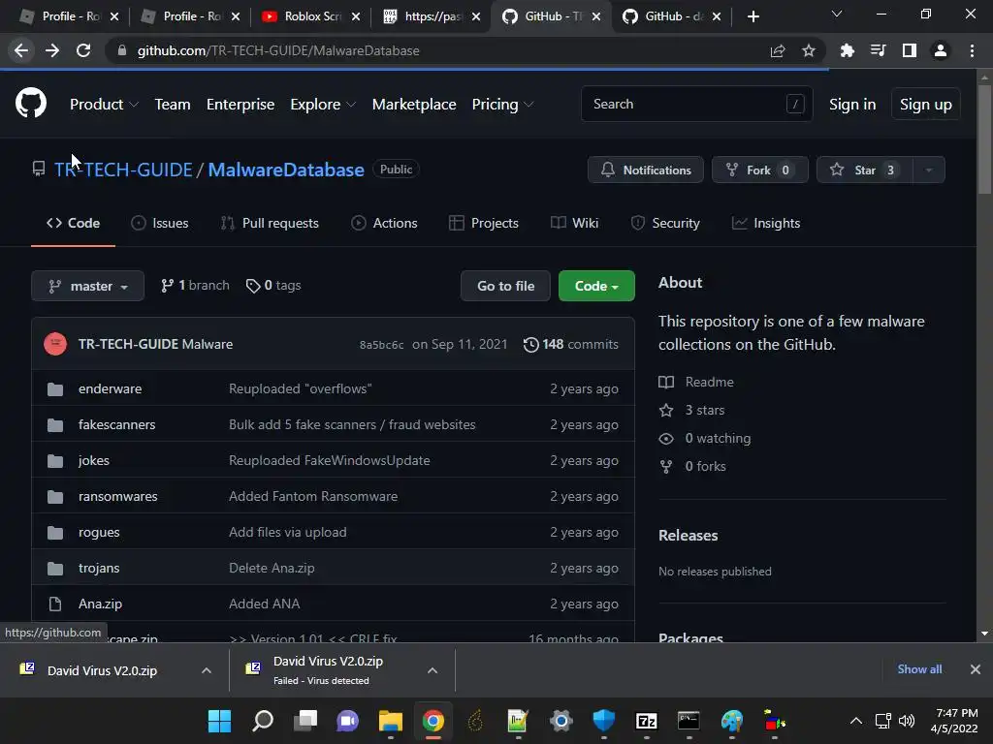This screenshot has height=744, width=993.
Task: Click the Sign up button
Action: pos(926,105)
